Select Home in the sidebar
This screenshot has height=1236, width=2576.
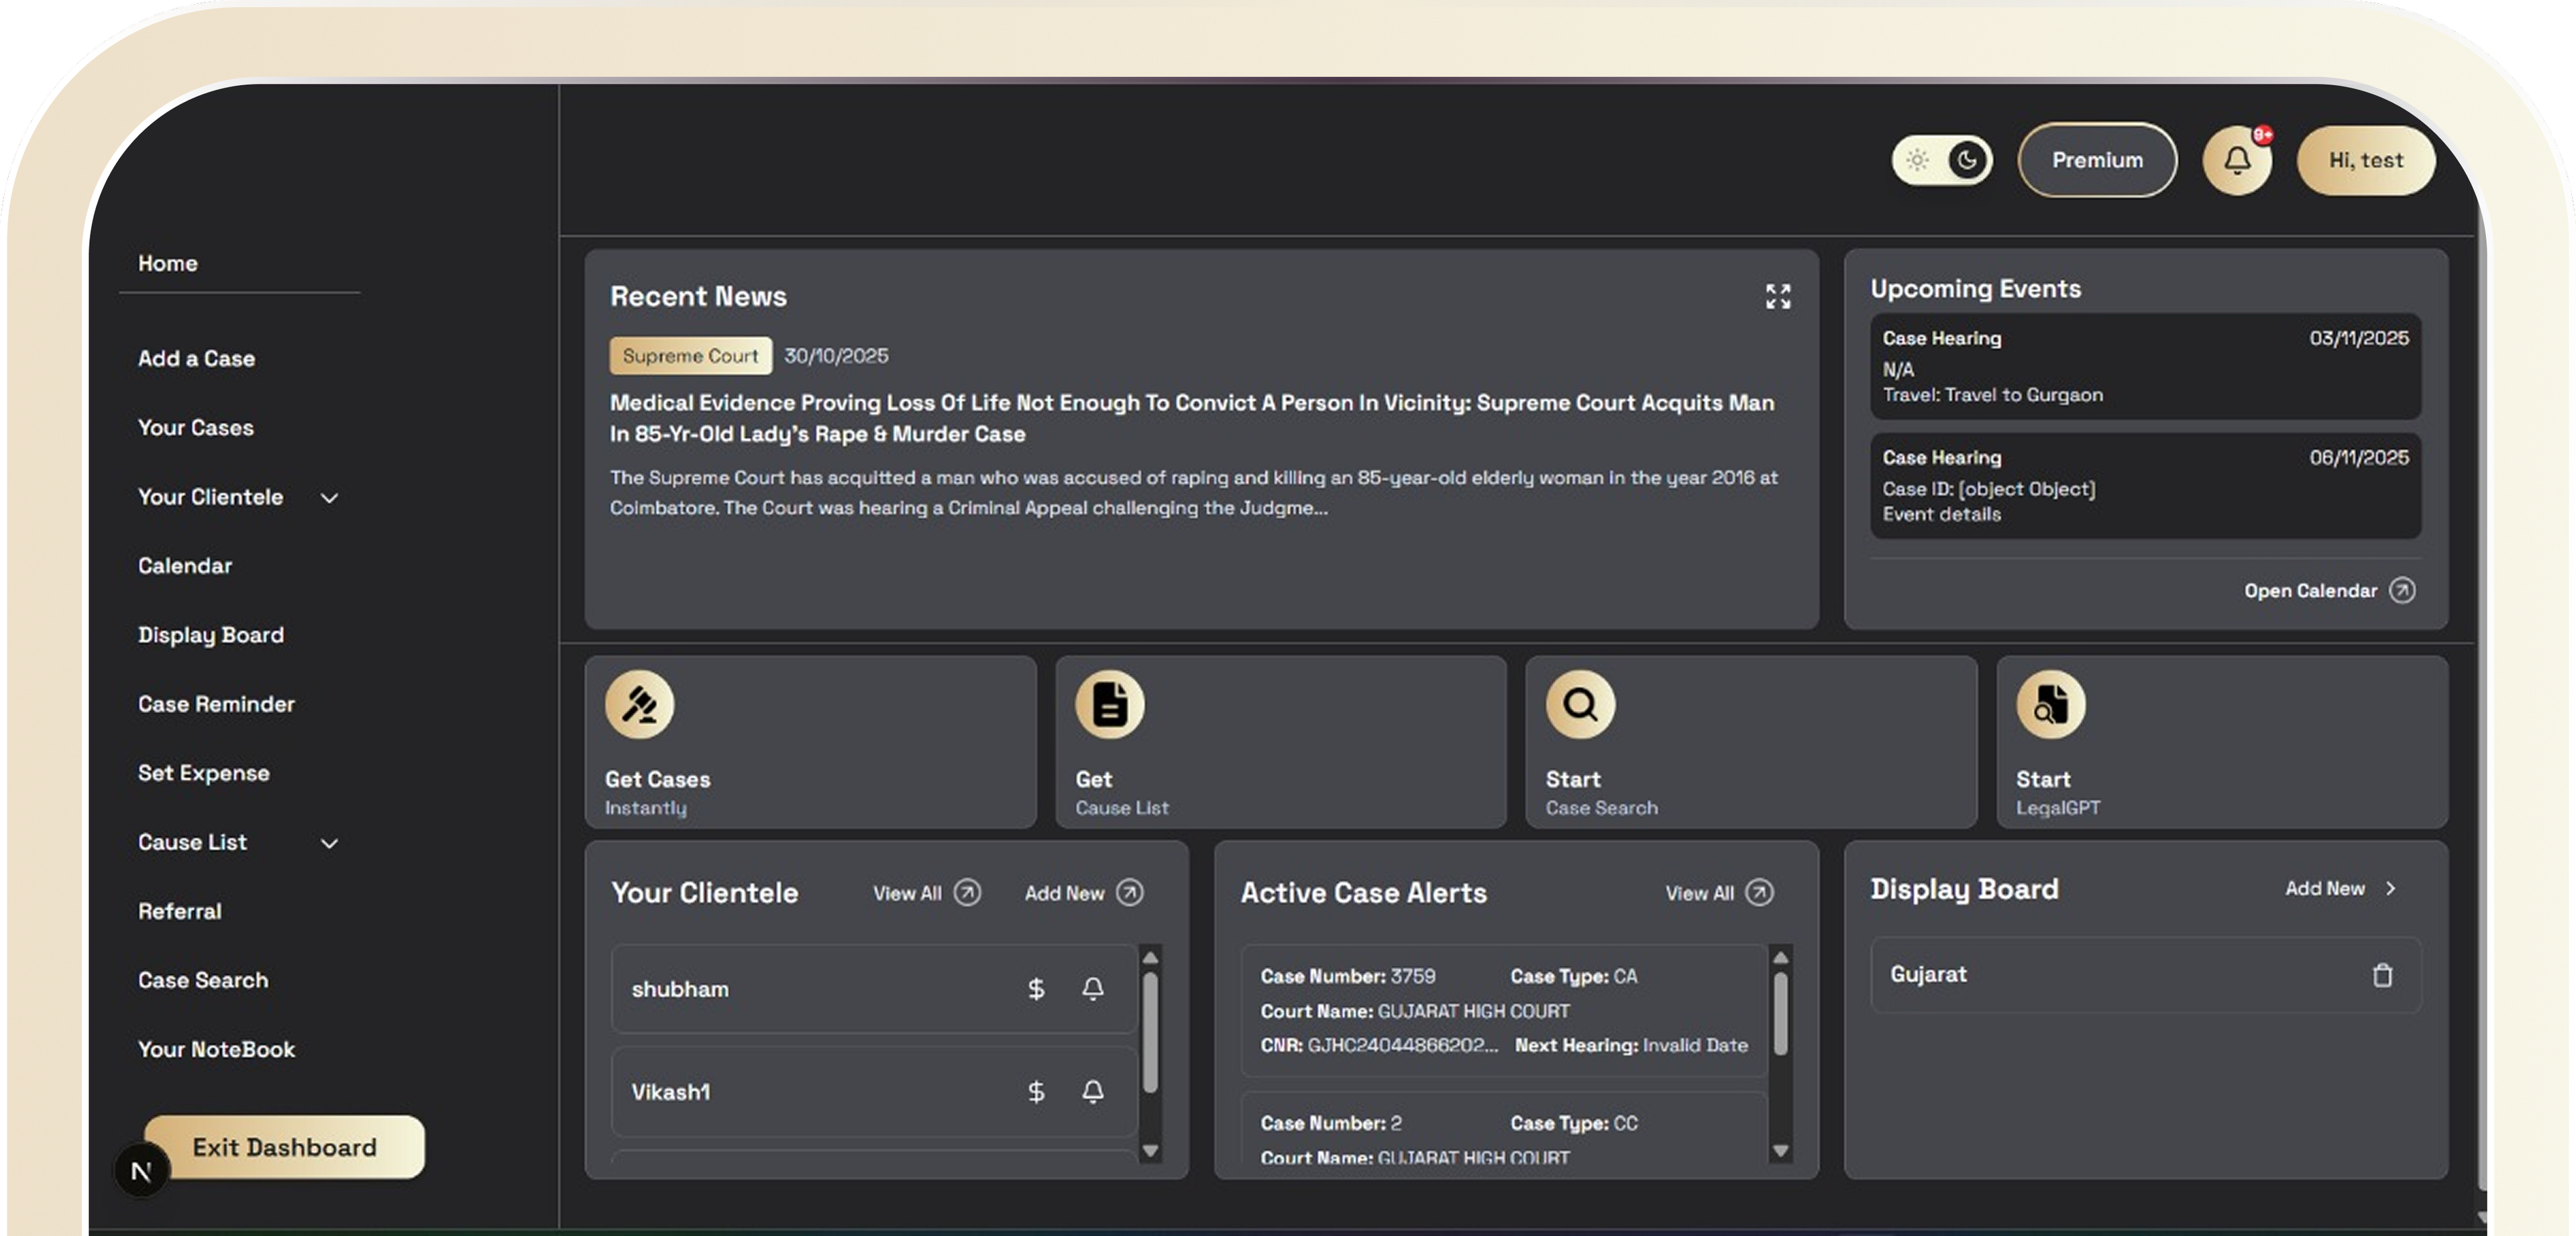click(167, 263)
